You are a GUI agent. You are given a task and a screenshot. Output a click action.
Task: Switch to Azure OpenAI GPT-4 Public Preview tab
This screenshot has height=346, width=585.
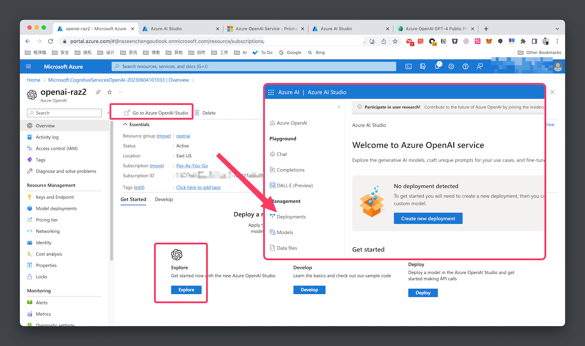click(x=435, y=29)
